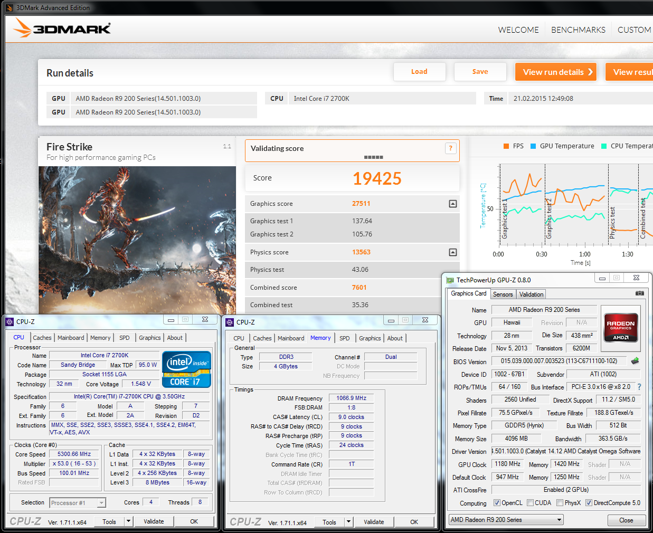
Task: Click the Bus Interface question mark icon
Action: click(x=639, y=387)
